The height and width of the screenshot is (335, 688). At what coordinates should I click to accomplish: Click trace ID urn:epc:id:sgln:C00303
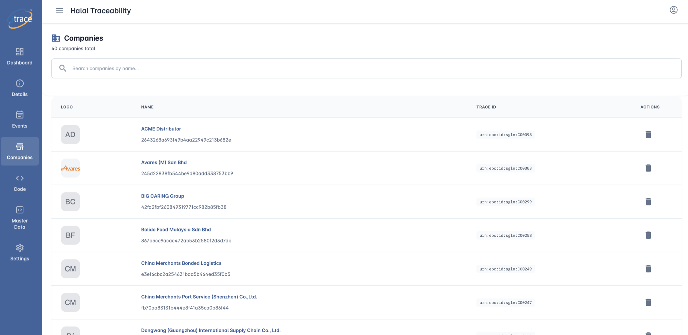pyautogui.click(x=506, y=168)
